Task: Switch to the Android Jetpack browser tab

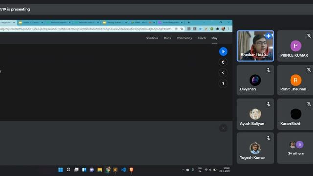Action: tap(59, 22)
